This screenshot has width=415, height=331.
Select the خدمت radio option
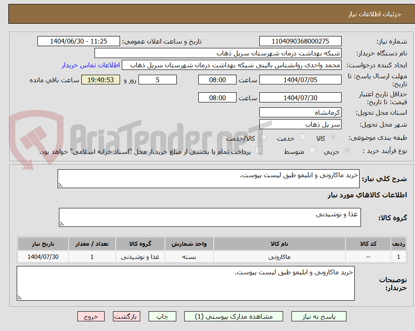303,137
